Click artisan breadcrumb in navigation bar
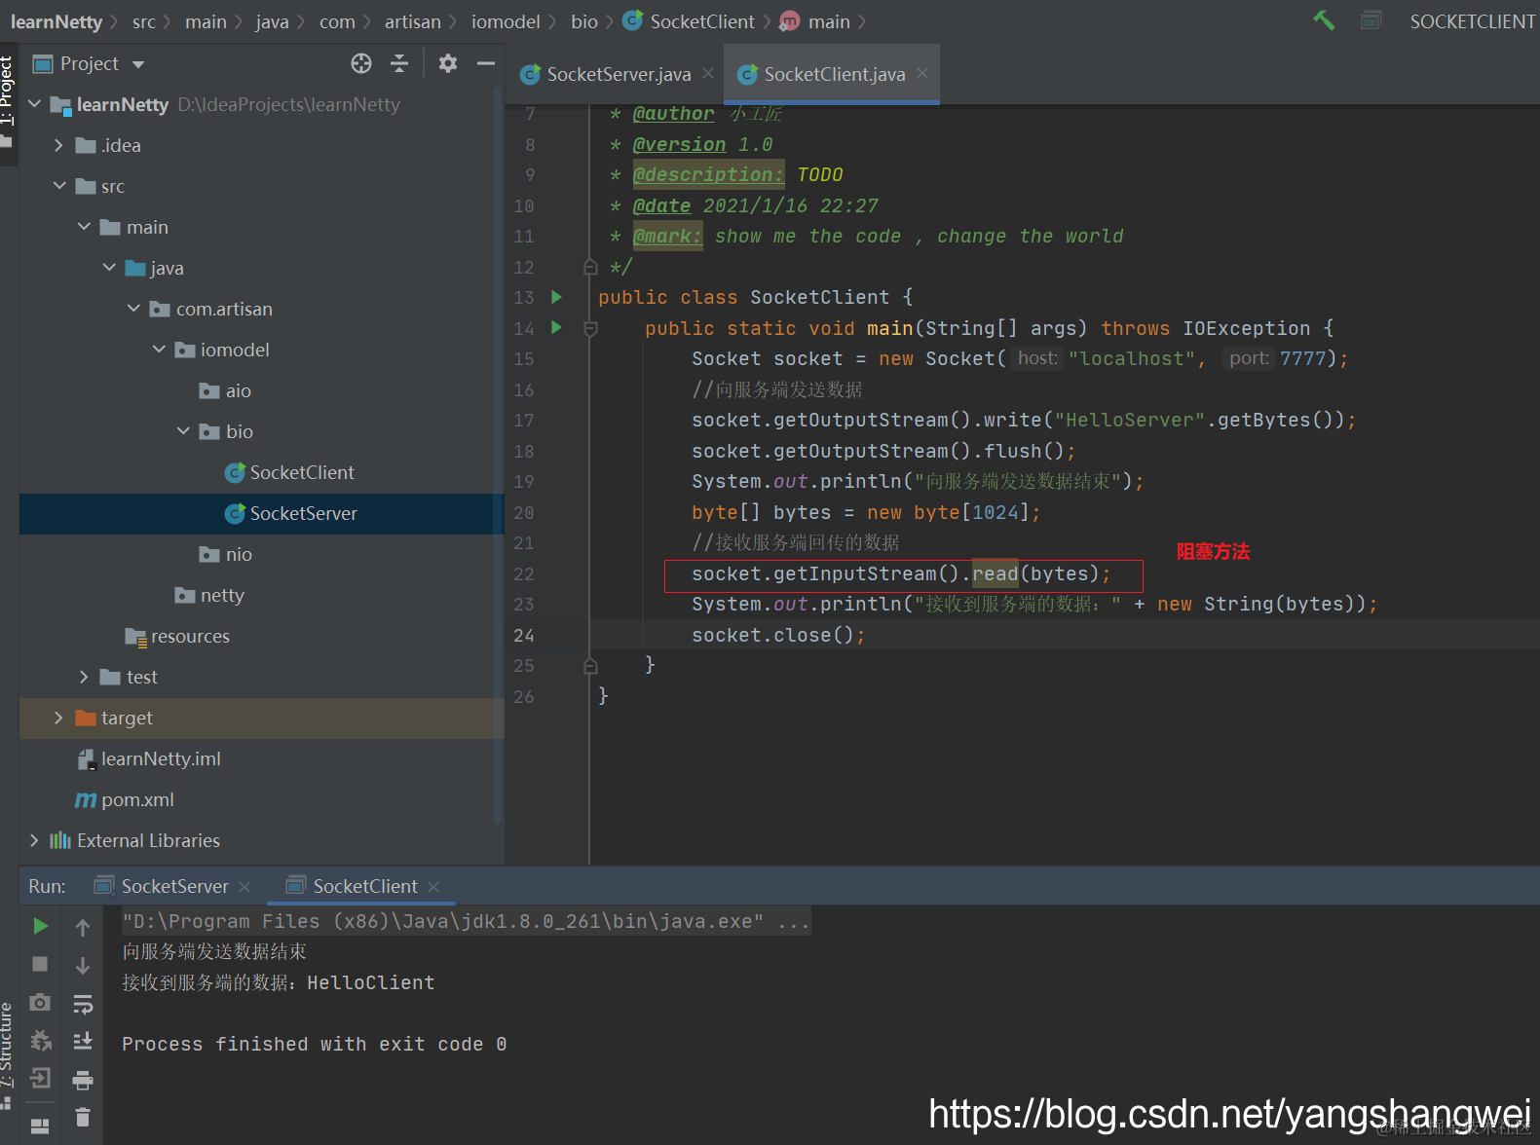Screen dimensions: 1540x1145 tap(413, 21)
